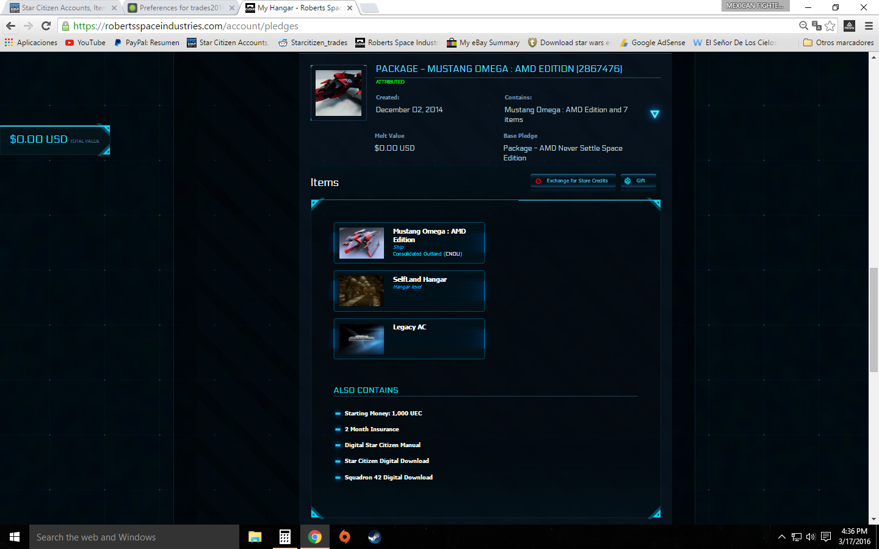Click the $0.00 USD total value badge
The image size is (879, 549).
pos(55,140)
